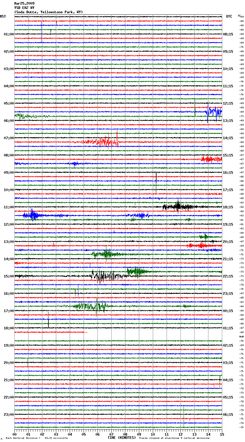Screen dimensions: 245x442
Task: Select the 09:00 MST time label
Action: tap(9, 173)
